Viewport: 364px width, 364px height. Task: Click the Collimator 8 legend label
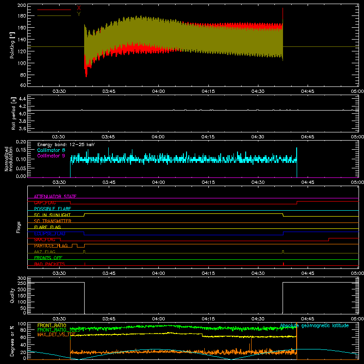pos(51,150)
